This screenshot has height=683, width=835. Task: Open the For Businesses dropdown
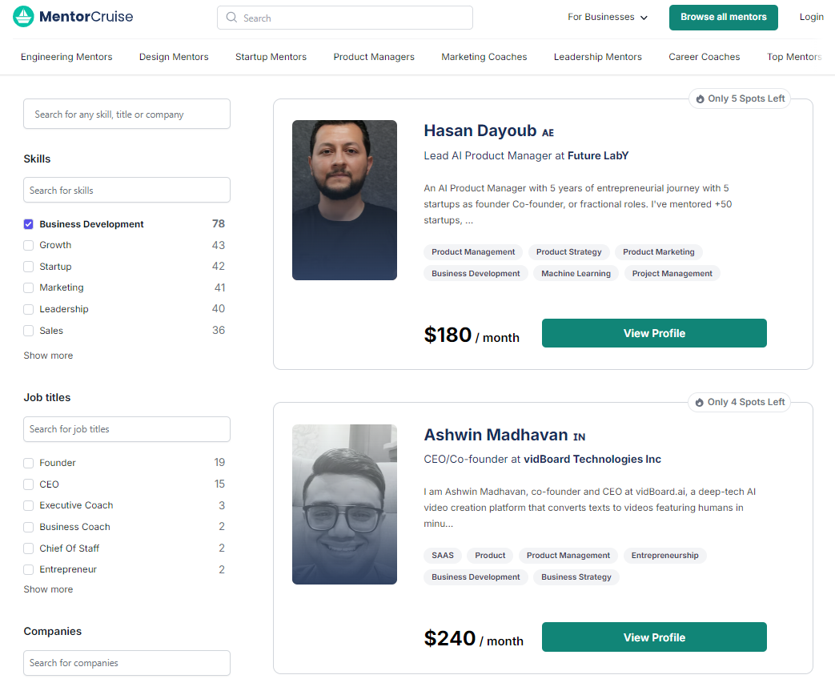[x=608, y=17]
